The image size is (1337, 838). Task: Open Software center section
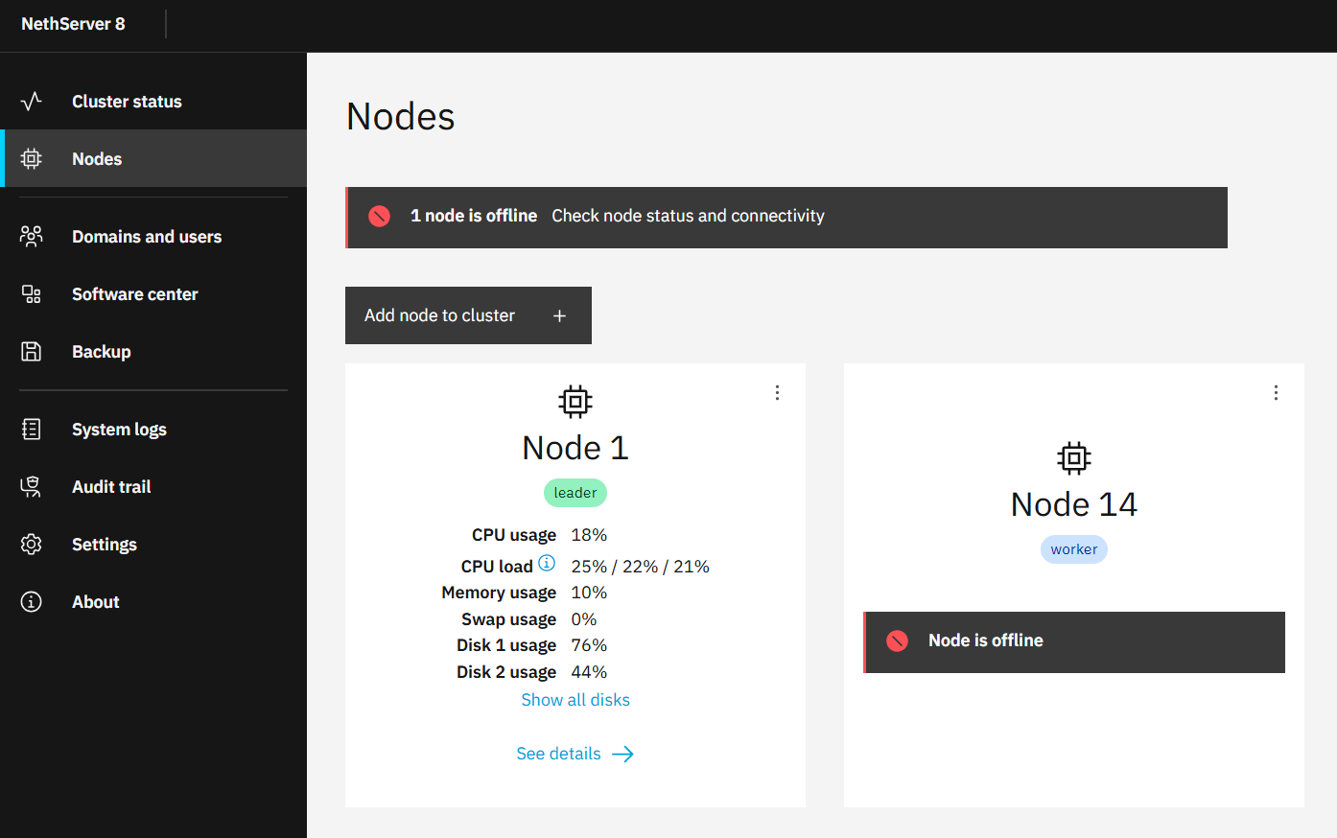[x=153, y=294]
